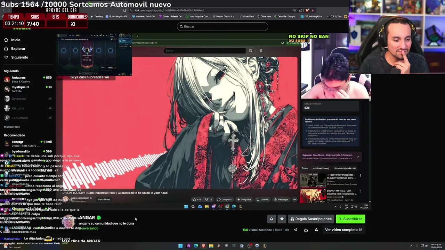The image size is (445, 250).
Task: Click YouTube voice search microphone icon
Action: coord(261,51)
